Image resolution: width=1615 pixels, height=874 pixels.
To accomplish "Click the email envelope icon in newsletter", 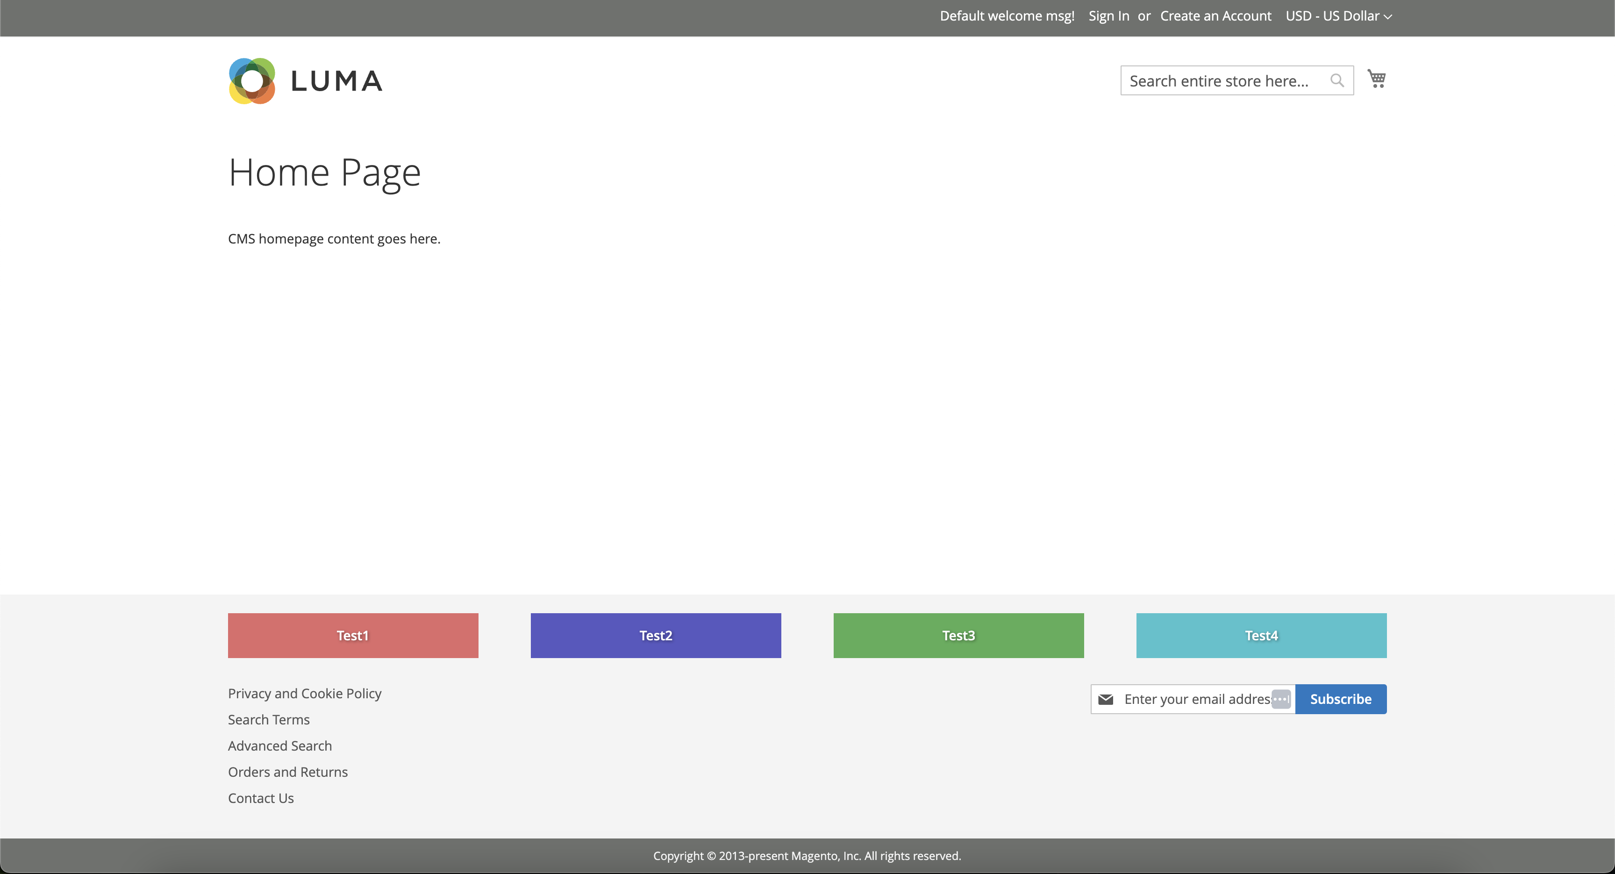I will pyautogui.click(x=1106, y=699).
